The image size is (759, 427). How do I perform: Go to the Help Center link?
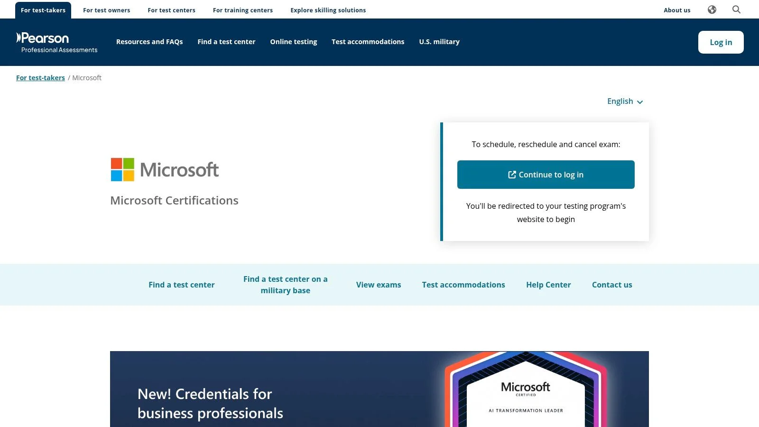548,285
